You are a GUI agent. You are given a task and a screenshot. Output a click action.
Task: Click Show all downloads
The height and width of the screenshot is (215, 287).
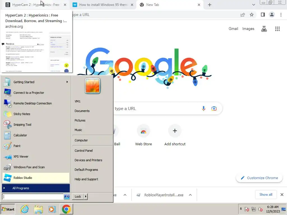(x=266, y=195)
